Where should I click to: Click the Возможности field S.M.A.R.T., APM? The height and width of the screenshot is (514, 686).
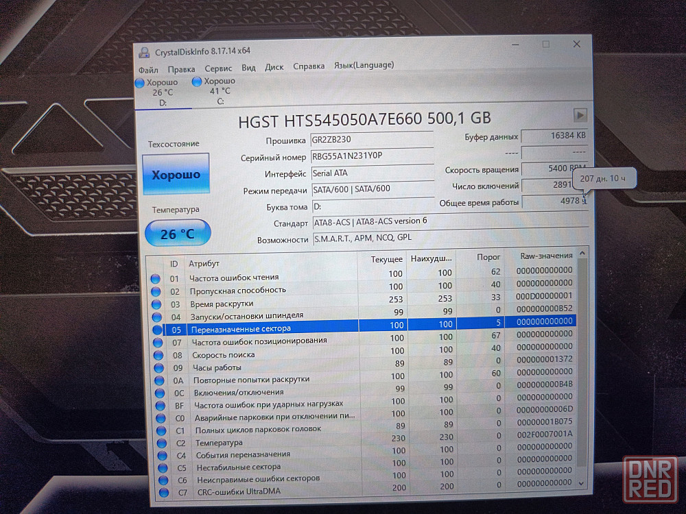tap(450, 238)
